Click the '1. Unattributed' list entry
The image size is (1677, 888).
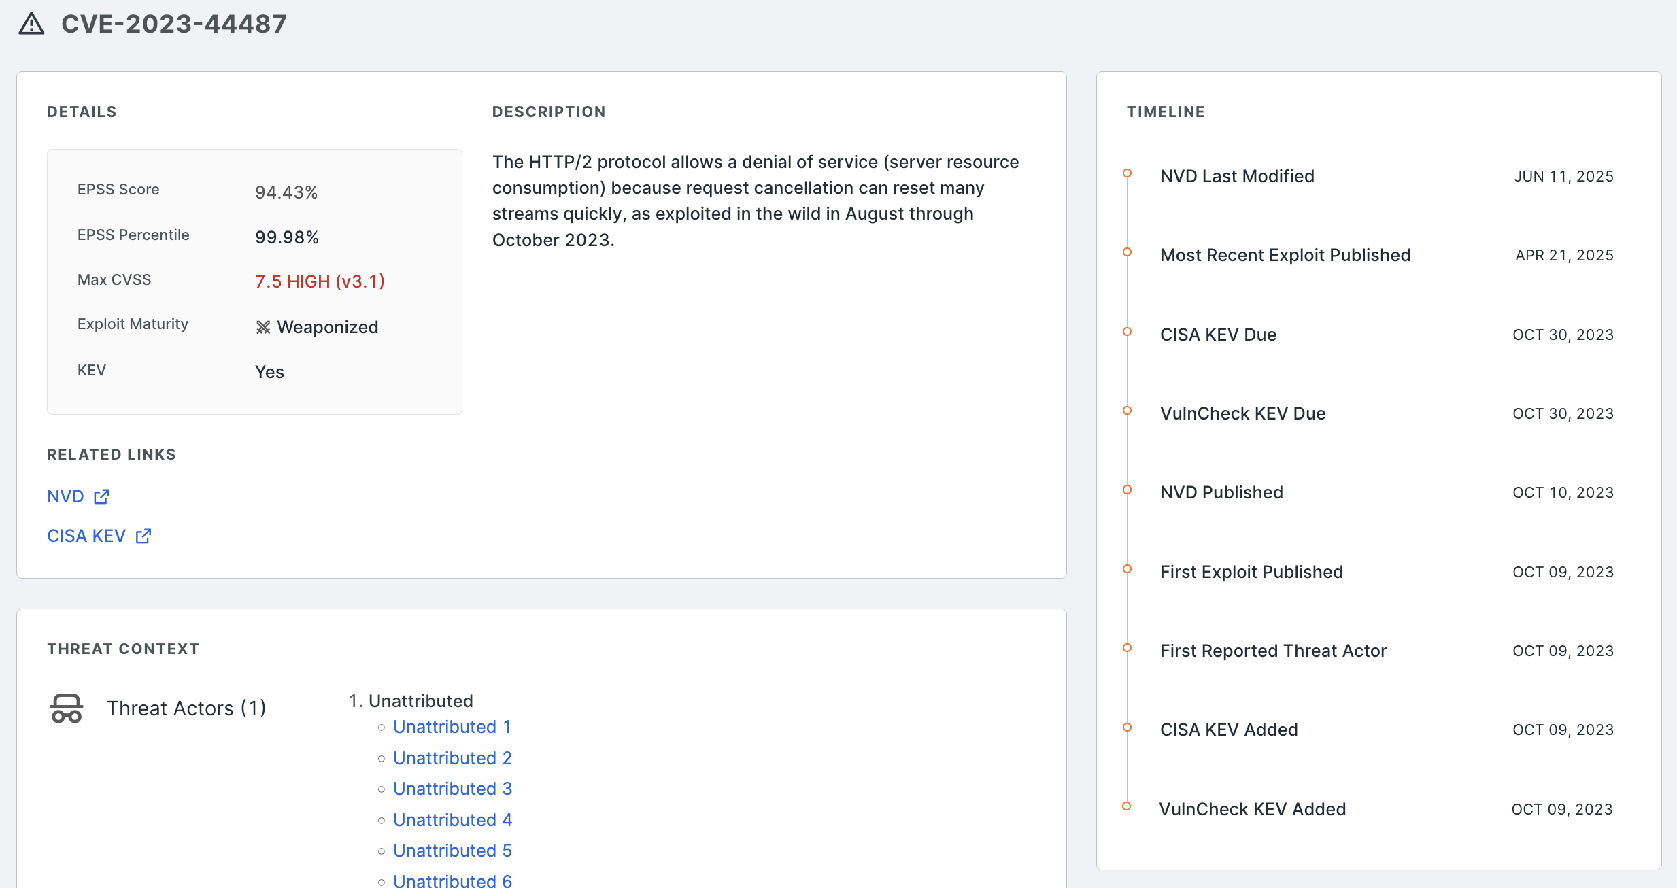(411, 701)
